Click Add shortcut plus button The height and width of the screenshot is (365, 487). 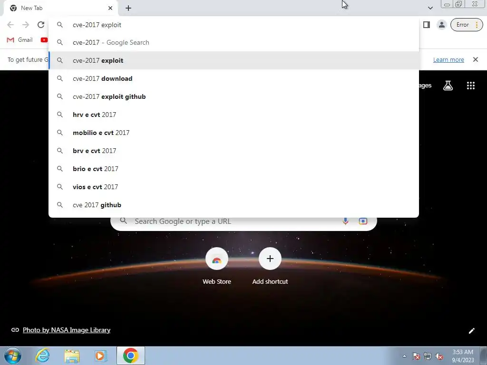(270, 259)
